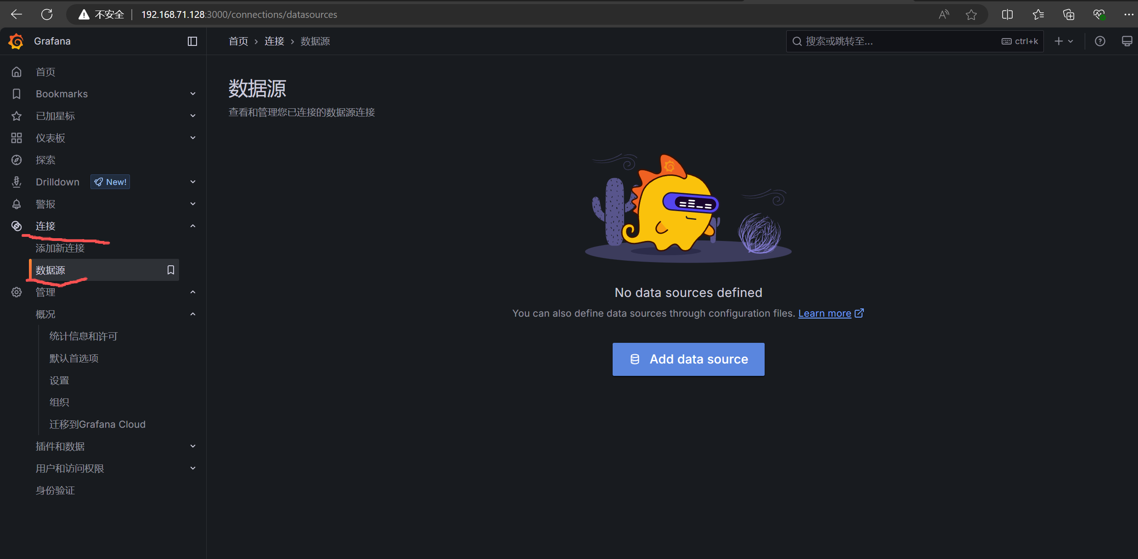Expand the 插件和数据 section chevron
The image size is (1138, 559).
pos(193,447)
